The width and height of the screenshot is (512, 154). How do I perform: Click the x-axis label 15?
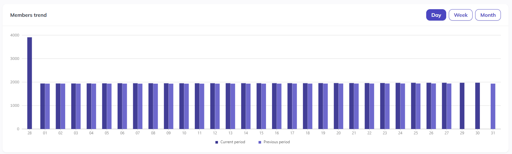tap(261, 133)
